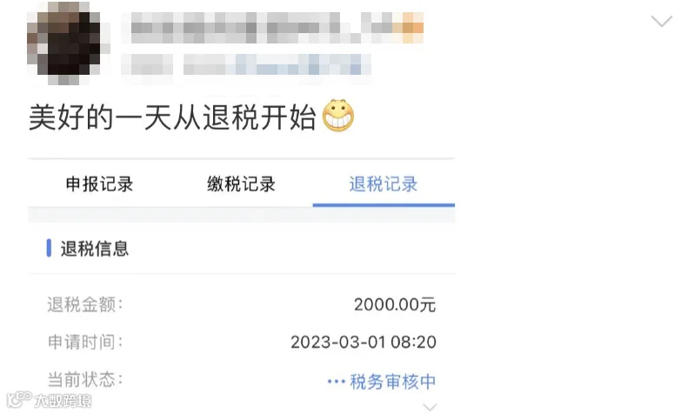The width and height of the screenshot is (694, 414).
Task: Click the blurred post time and source line
Action: [246, 64]
